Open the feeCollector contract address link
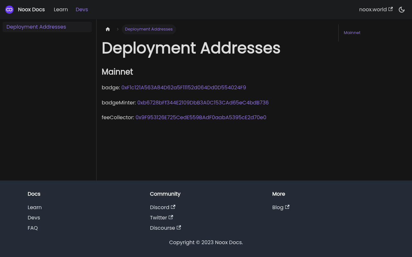This screenshot has height=257, width=412. tap(201, 118)
